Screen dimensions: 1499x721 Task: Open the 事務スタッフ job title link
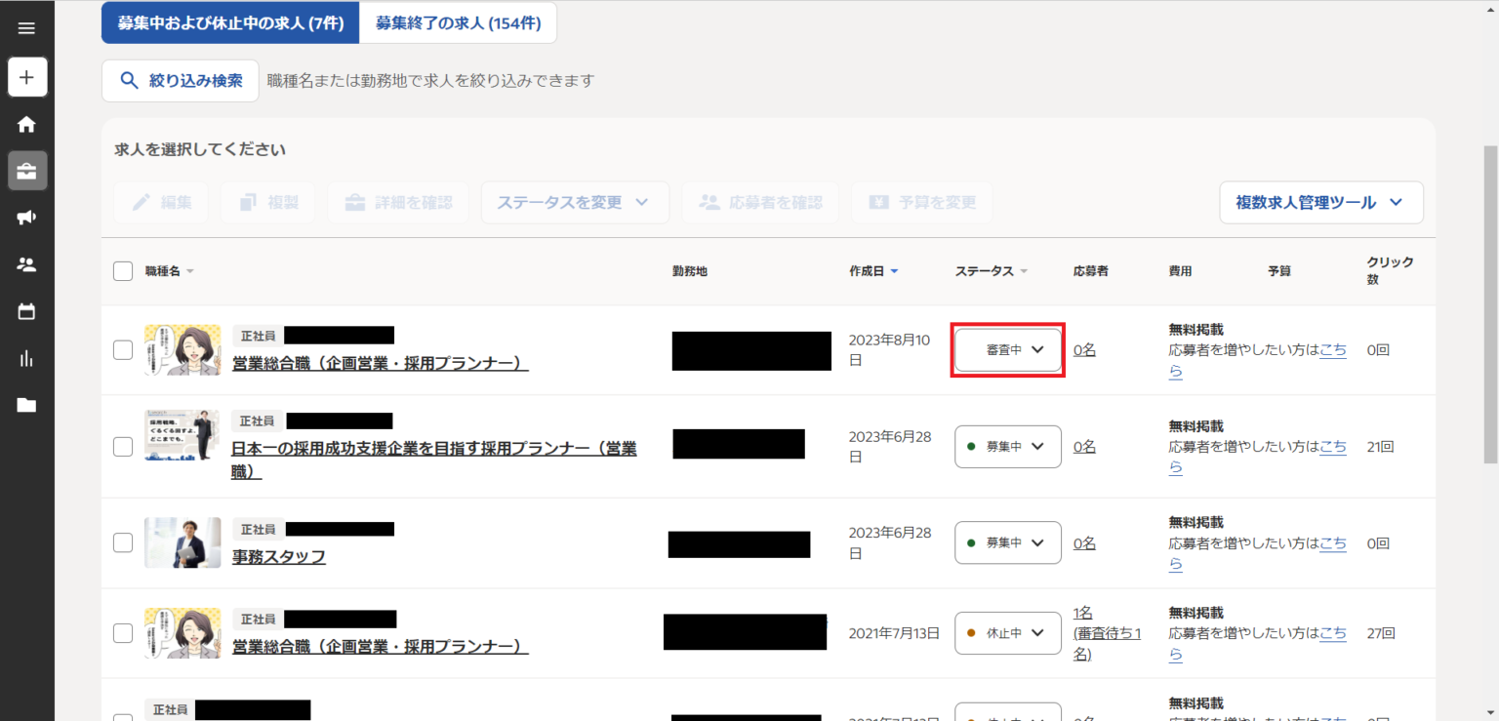pos(278,557)
